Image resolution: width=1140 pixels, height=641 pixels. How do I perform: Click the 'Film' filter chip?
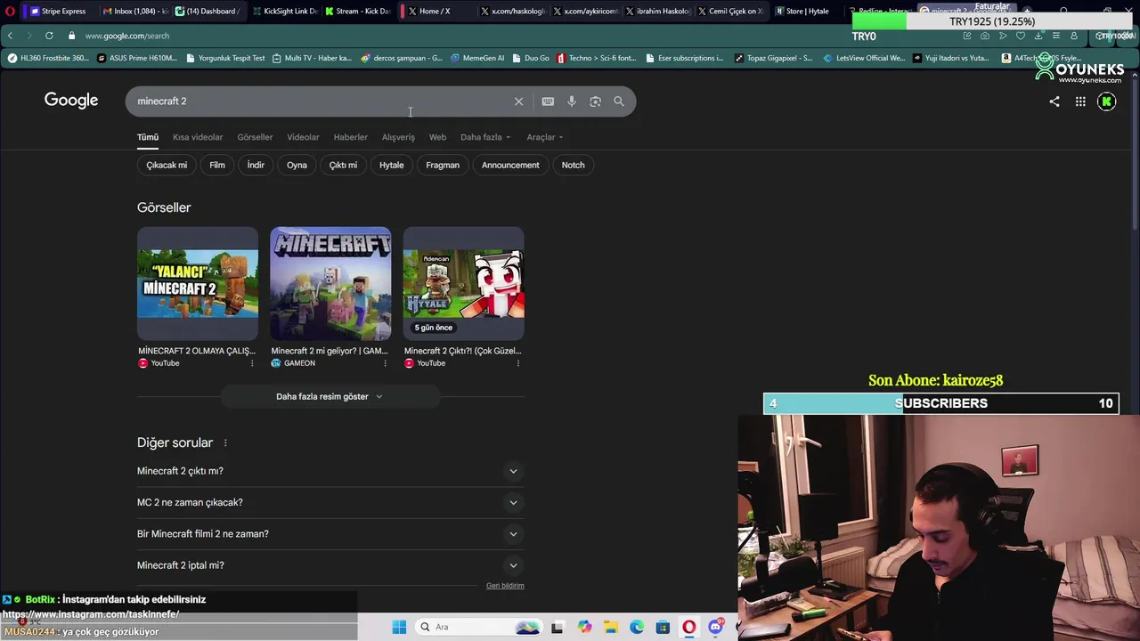click(x=217, y=165)
